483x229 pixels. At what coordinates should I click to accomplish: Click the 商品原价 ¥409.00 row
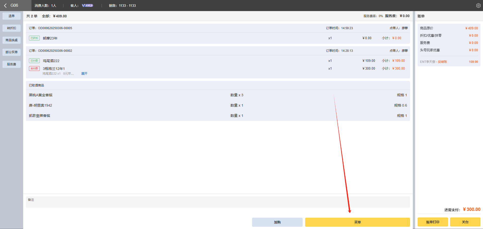(x=449, y=28)
